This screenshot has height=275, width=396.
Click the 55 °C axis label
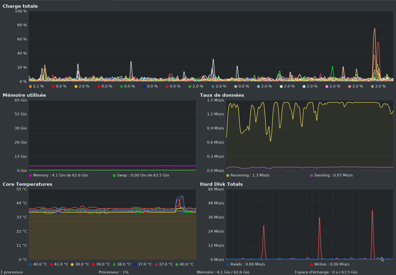21,189
